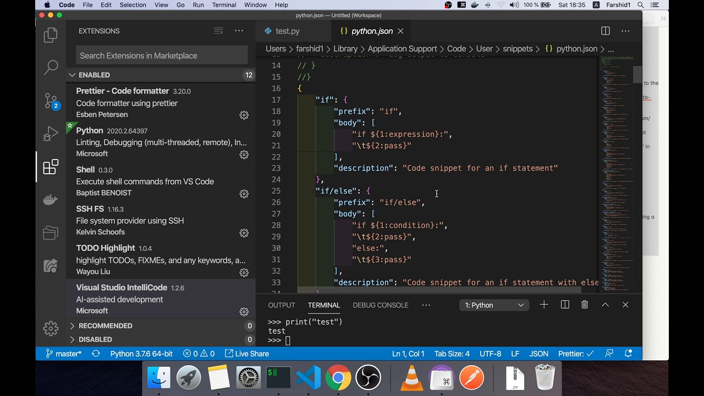Open Google Chrome from the Dock

pos(338,378)
